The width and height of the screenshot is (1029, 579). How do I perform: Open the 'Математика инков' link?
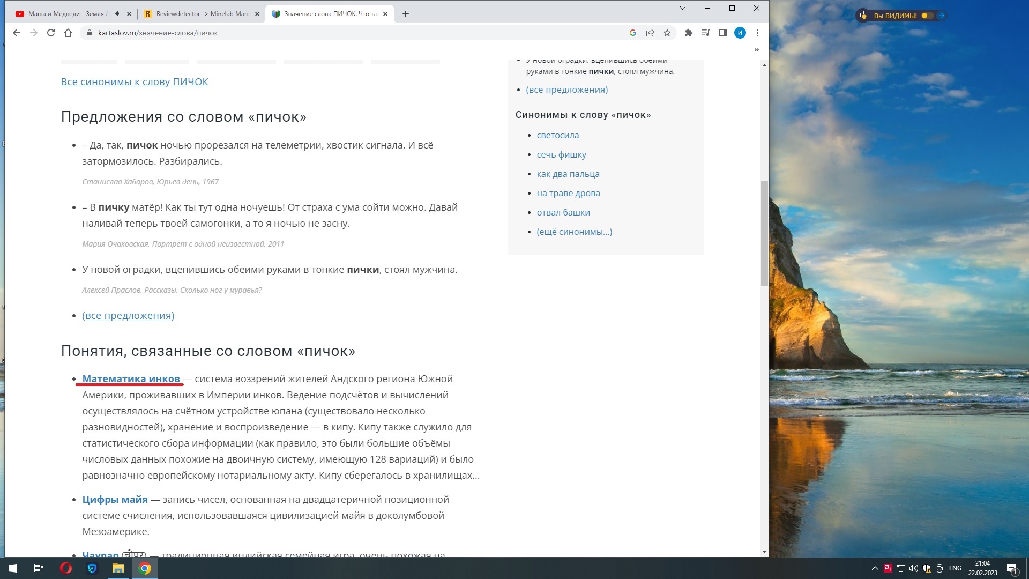(131, 379)
